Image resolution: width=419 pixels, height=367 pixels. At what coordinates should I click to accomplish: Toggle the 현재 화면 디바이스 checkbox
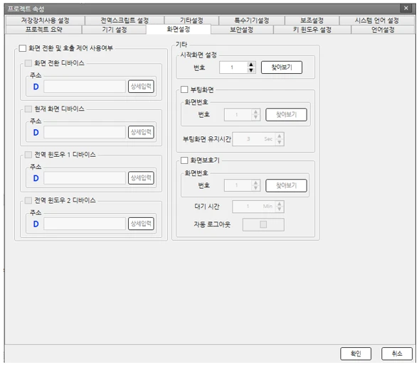(x=28, y=109)
